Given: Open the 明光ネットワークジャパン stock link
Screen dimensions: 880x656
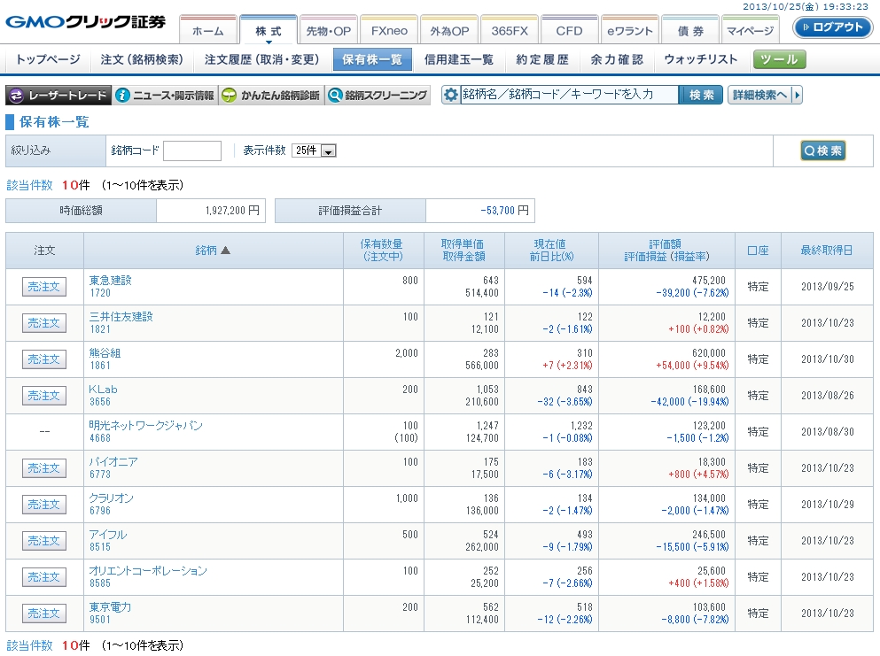Looking at the screenshot, I should 145,425.
